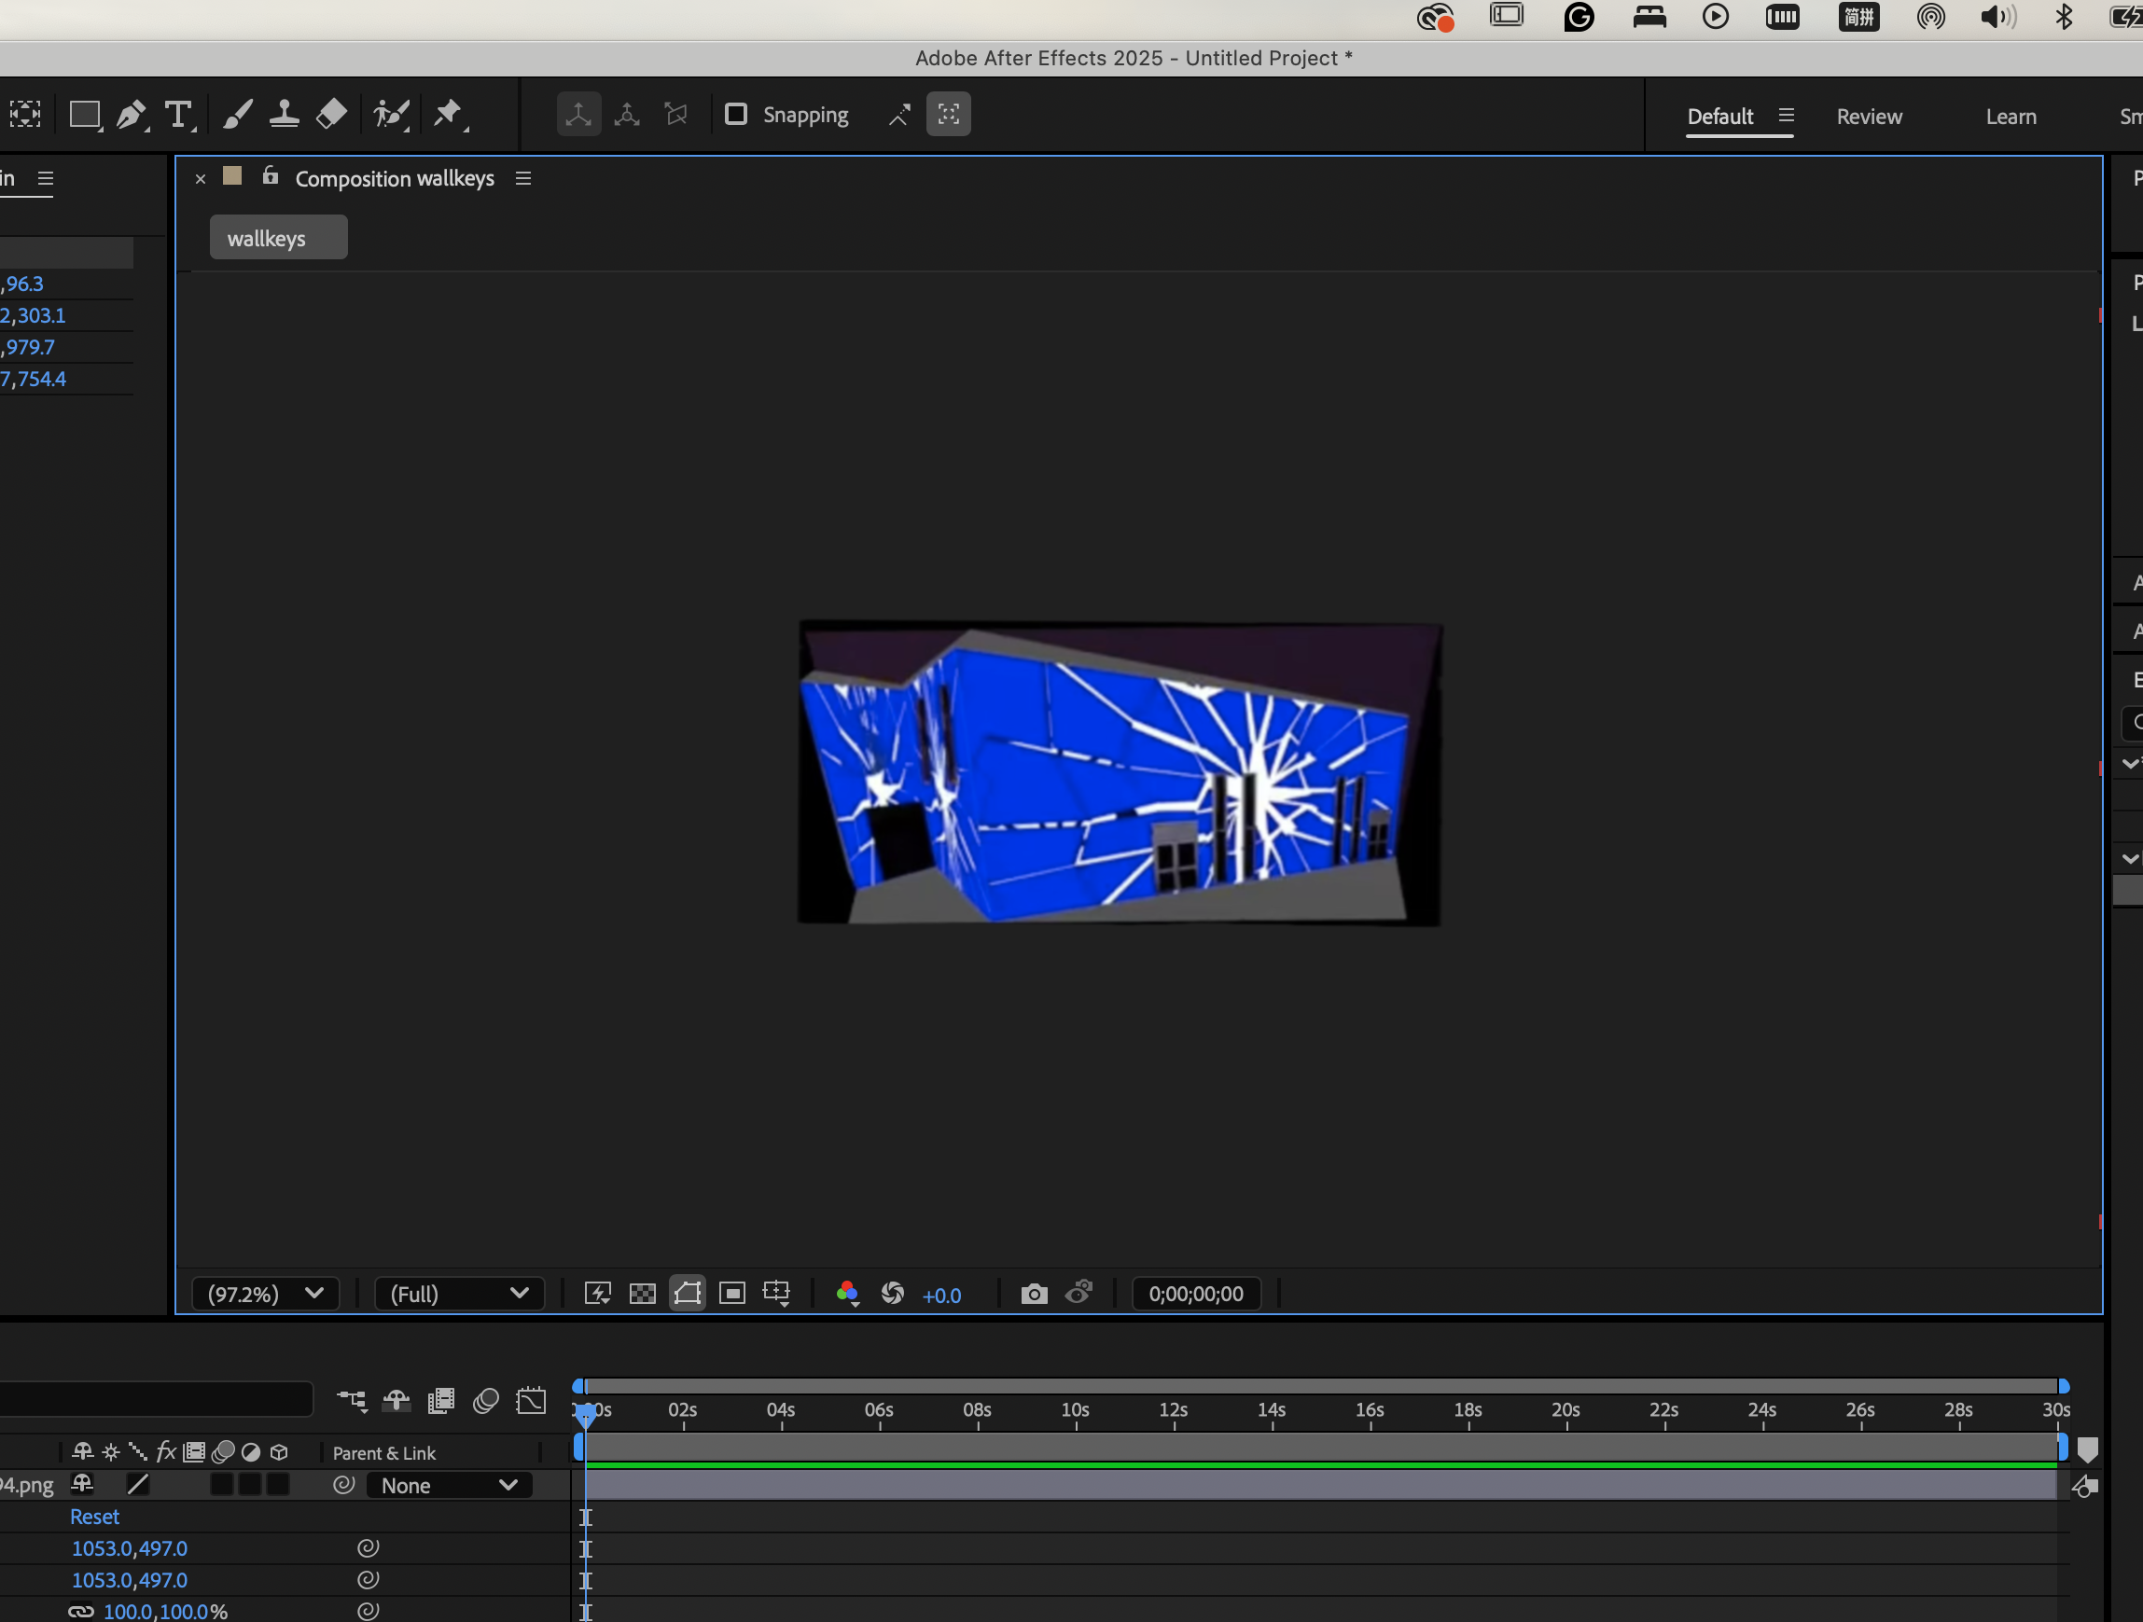Screen dimensions: 2143x1622
Task: Toggle mask and shape path visibility
Action: click(687, 1294)
